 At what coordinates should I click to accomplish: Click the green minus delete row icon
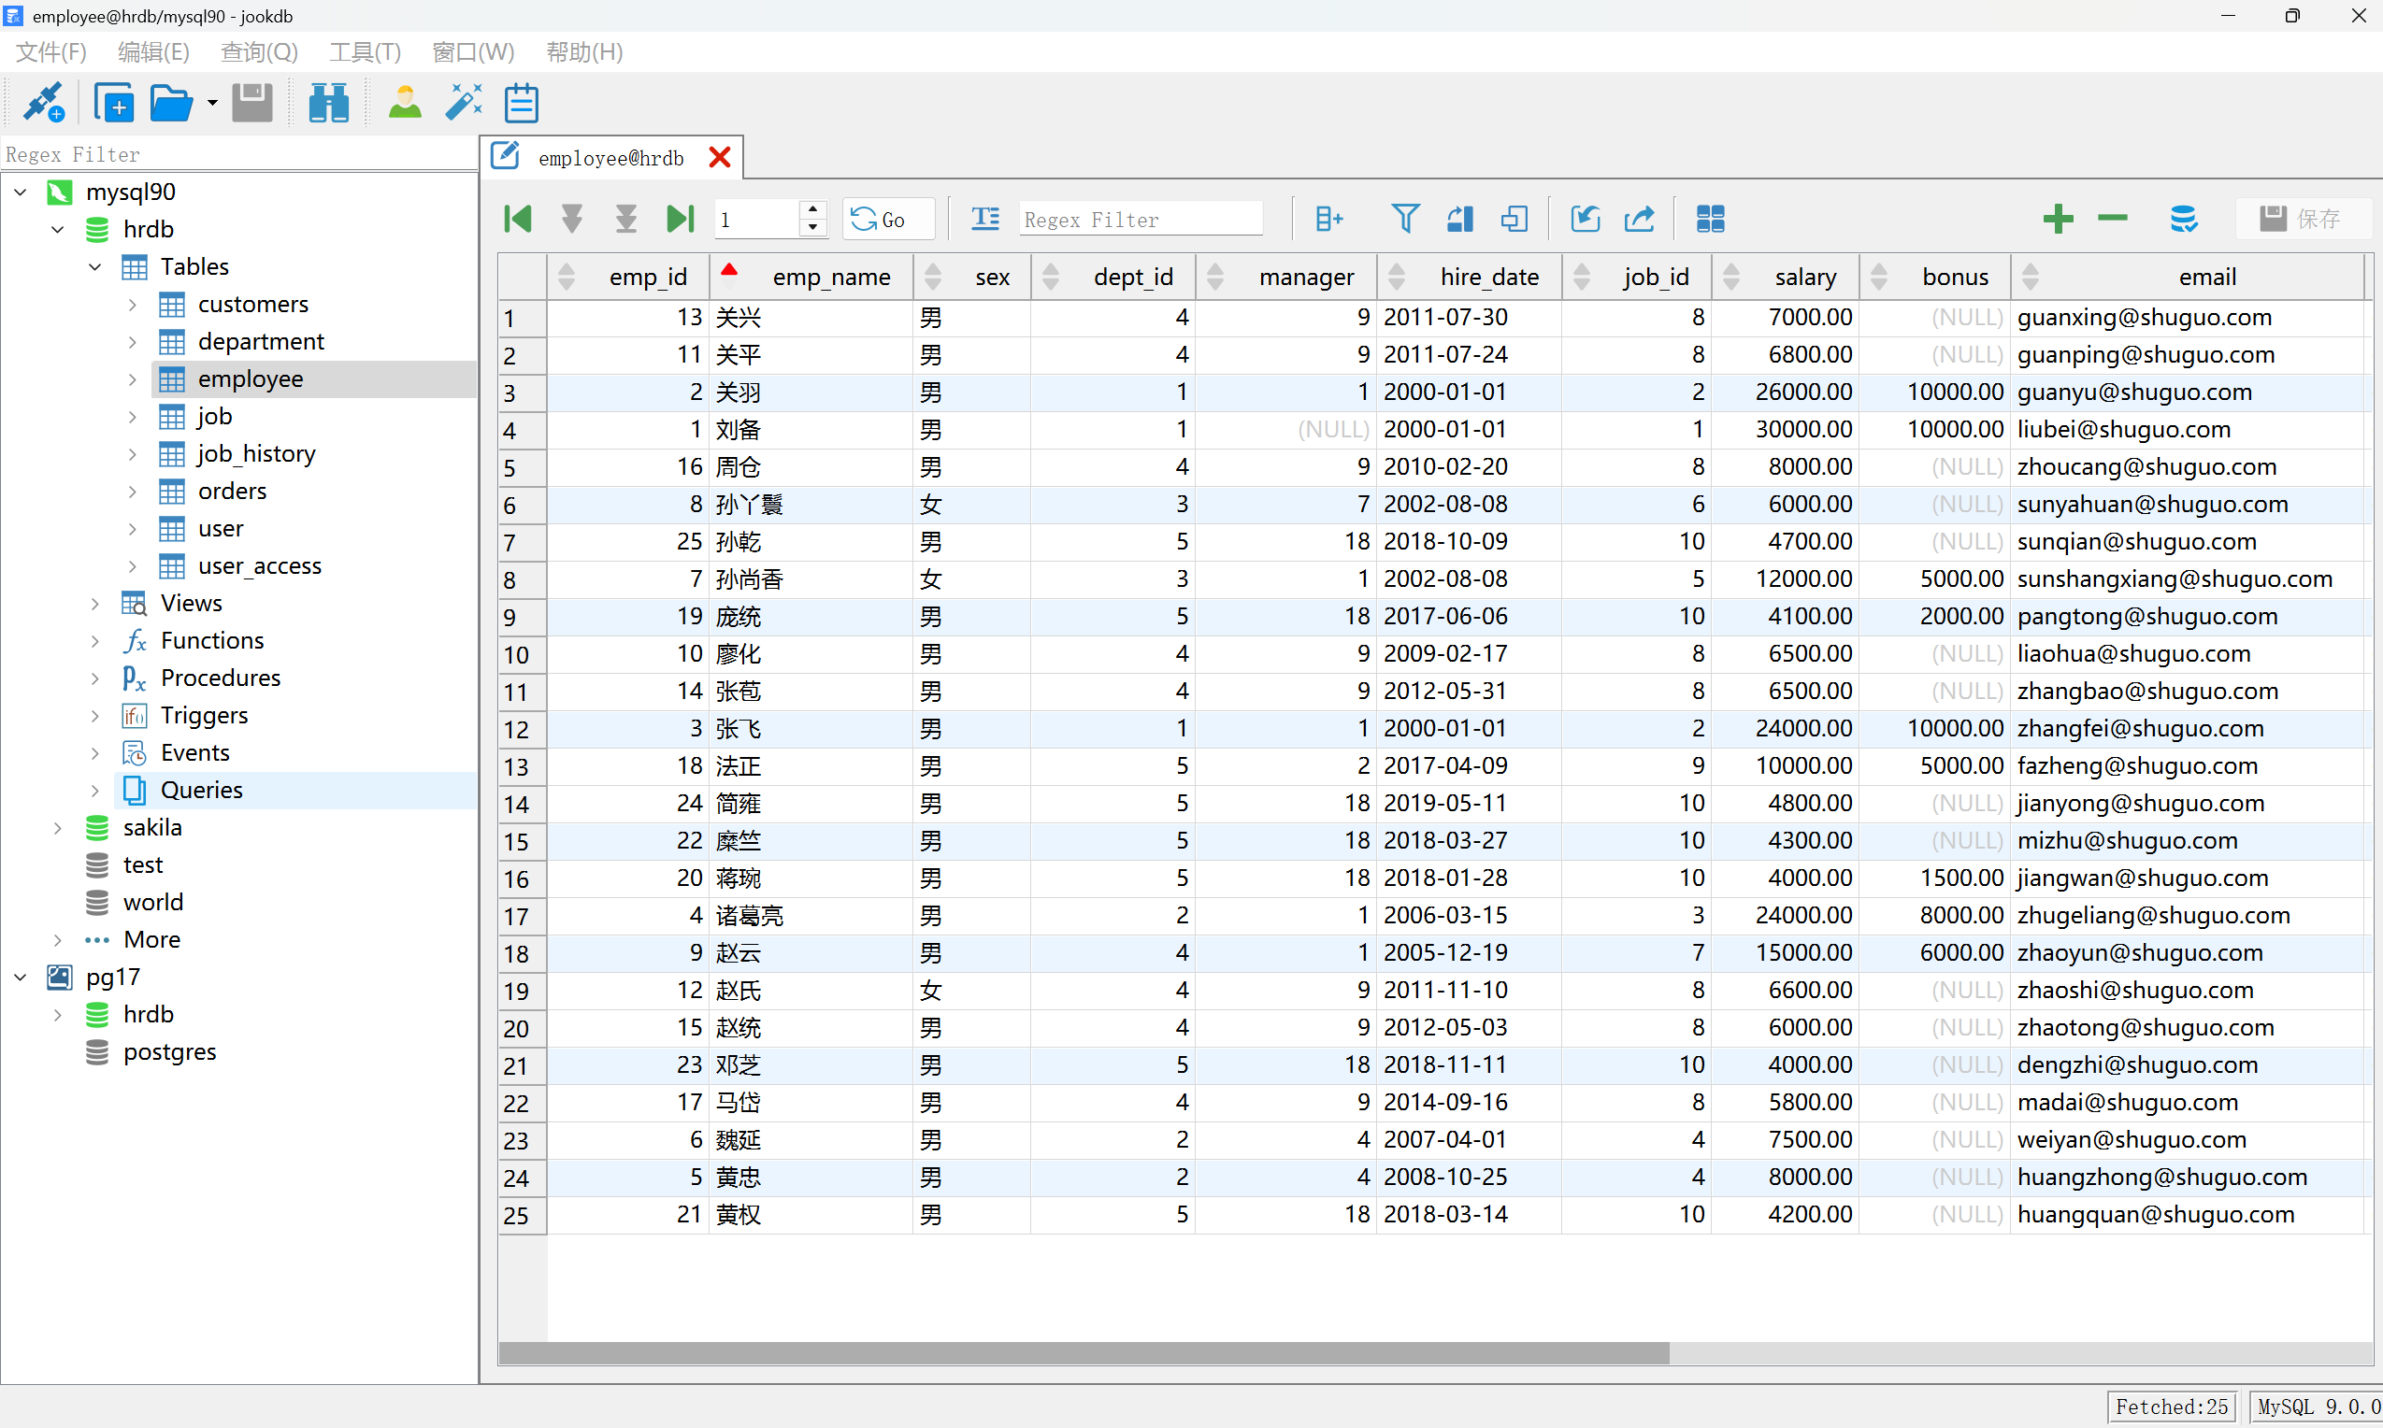click(x=2112, y=219)
